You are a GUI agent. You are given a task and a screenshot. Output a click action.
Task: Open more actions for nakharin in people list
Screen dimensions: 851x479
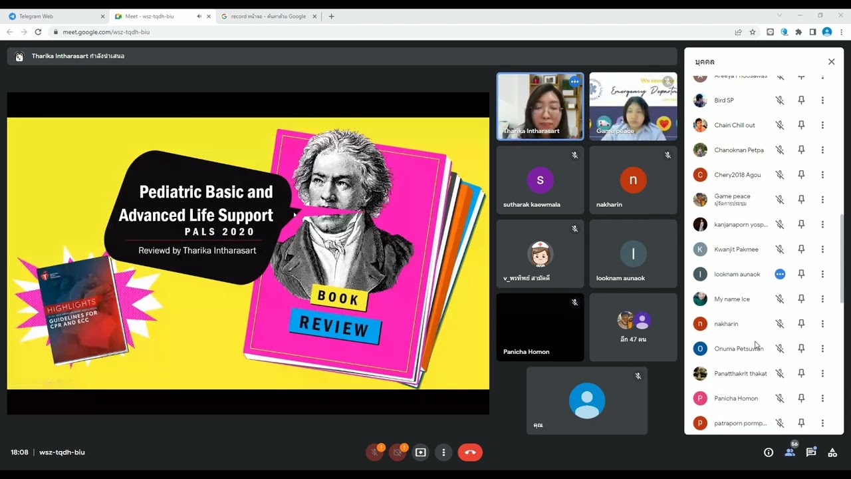[822, 324]
